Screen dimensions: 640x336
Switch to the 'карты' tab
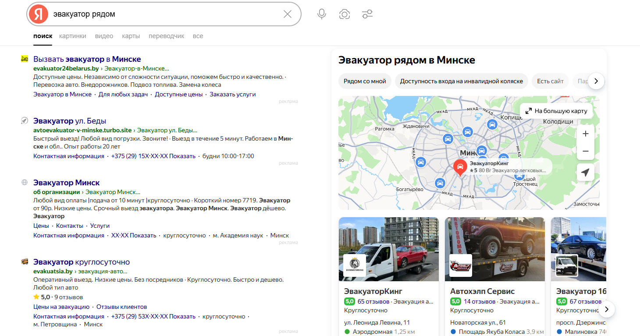[131, 36]
